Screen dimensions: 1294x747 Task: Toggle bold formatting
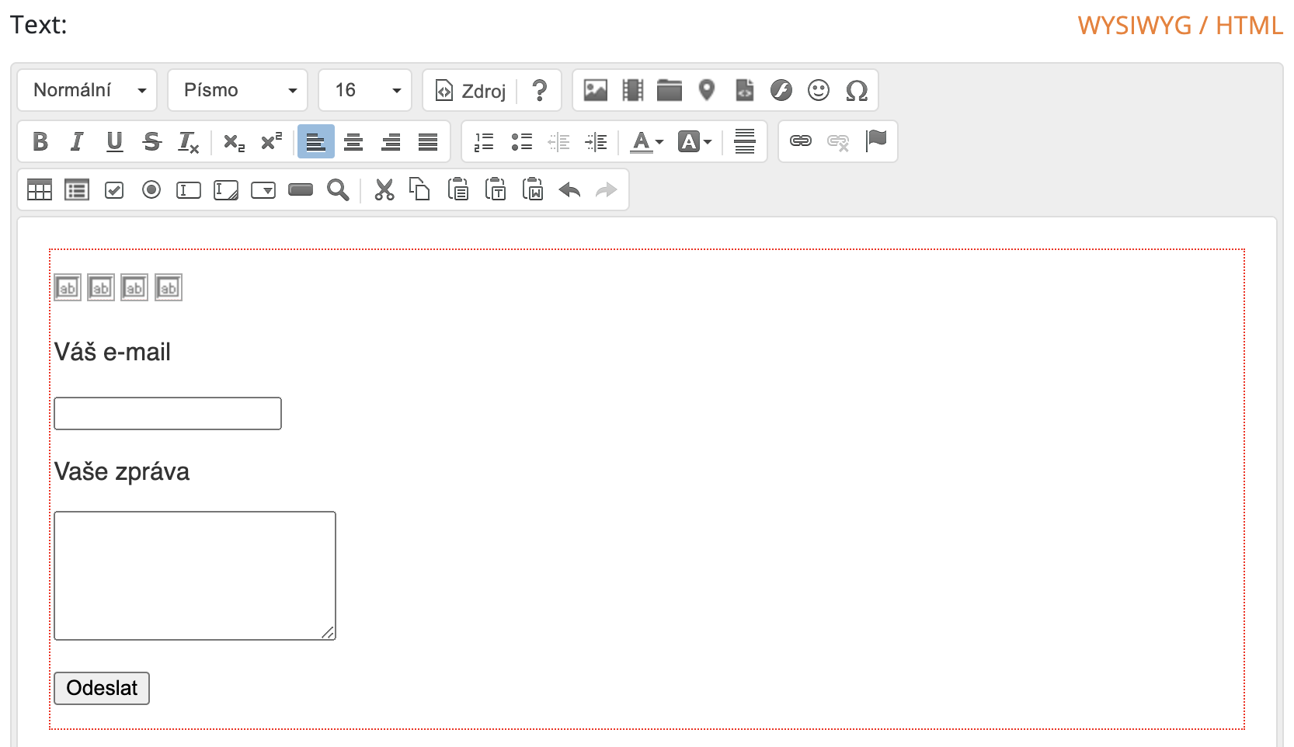tap(40, 141)
